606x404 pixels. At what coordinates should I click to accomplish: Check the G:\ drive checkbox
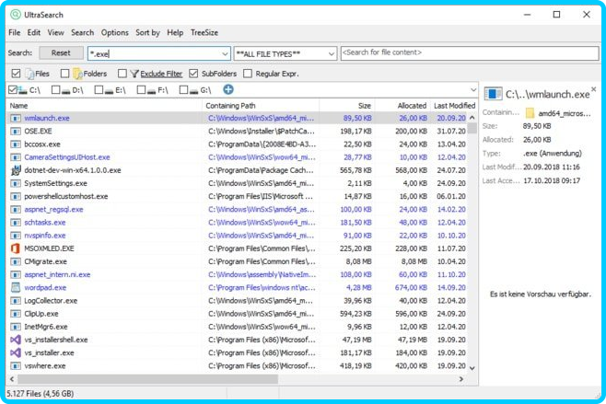pos(183,90)
